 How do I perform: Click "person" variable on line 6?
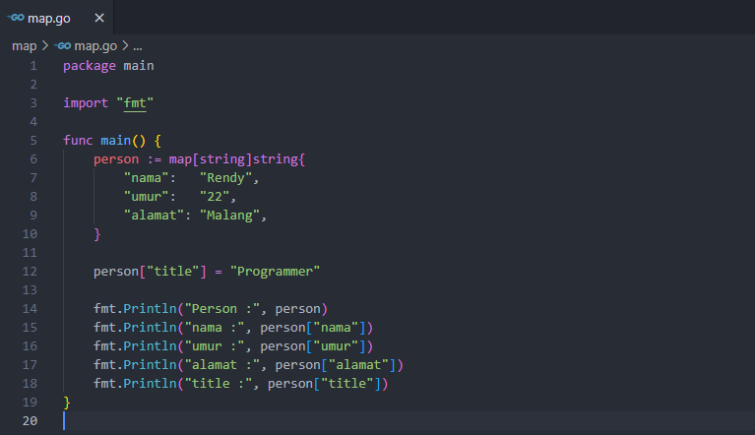(x=116, y=159)
